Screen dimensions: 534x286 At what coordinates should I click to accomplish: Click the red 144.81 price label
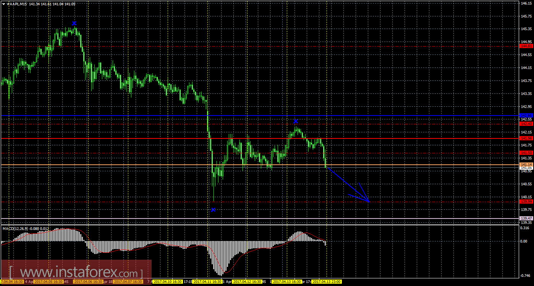click(x=526, y=46)
